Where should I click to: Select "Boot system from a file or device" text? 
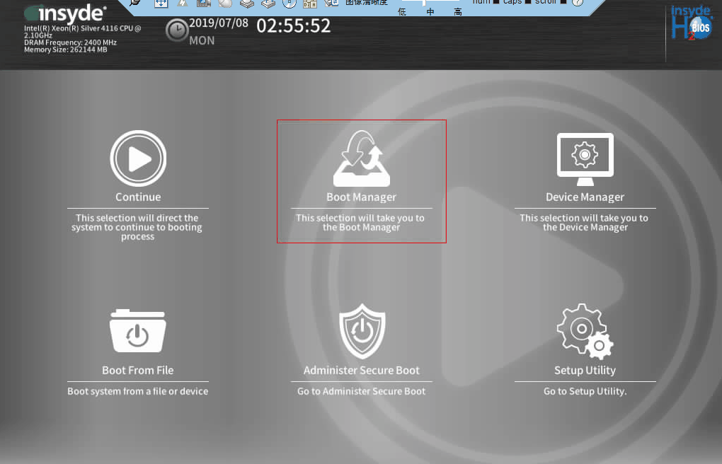tap(138, 391)
